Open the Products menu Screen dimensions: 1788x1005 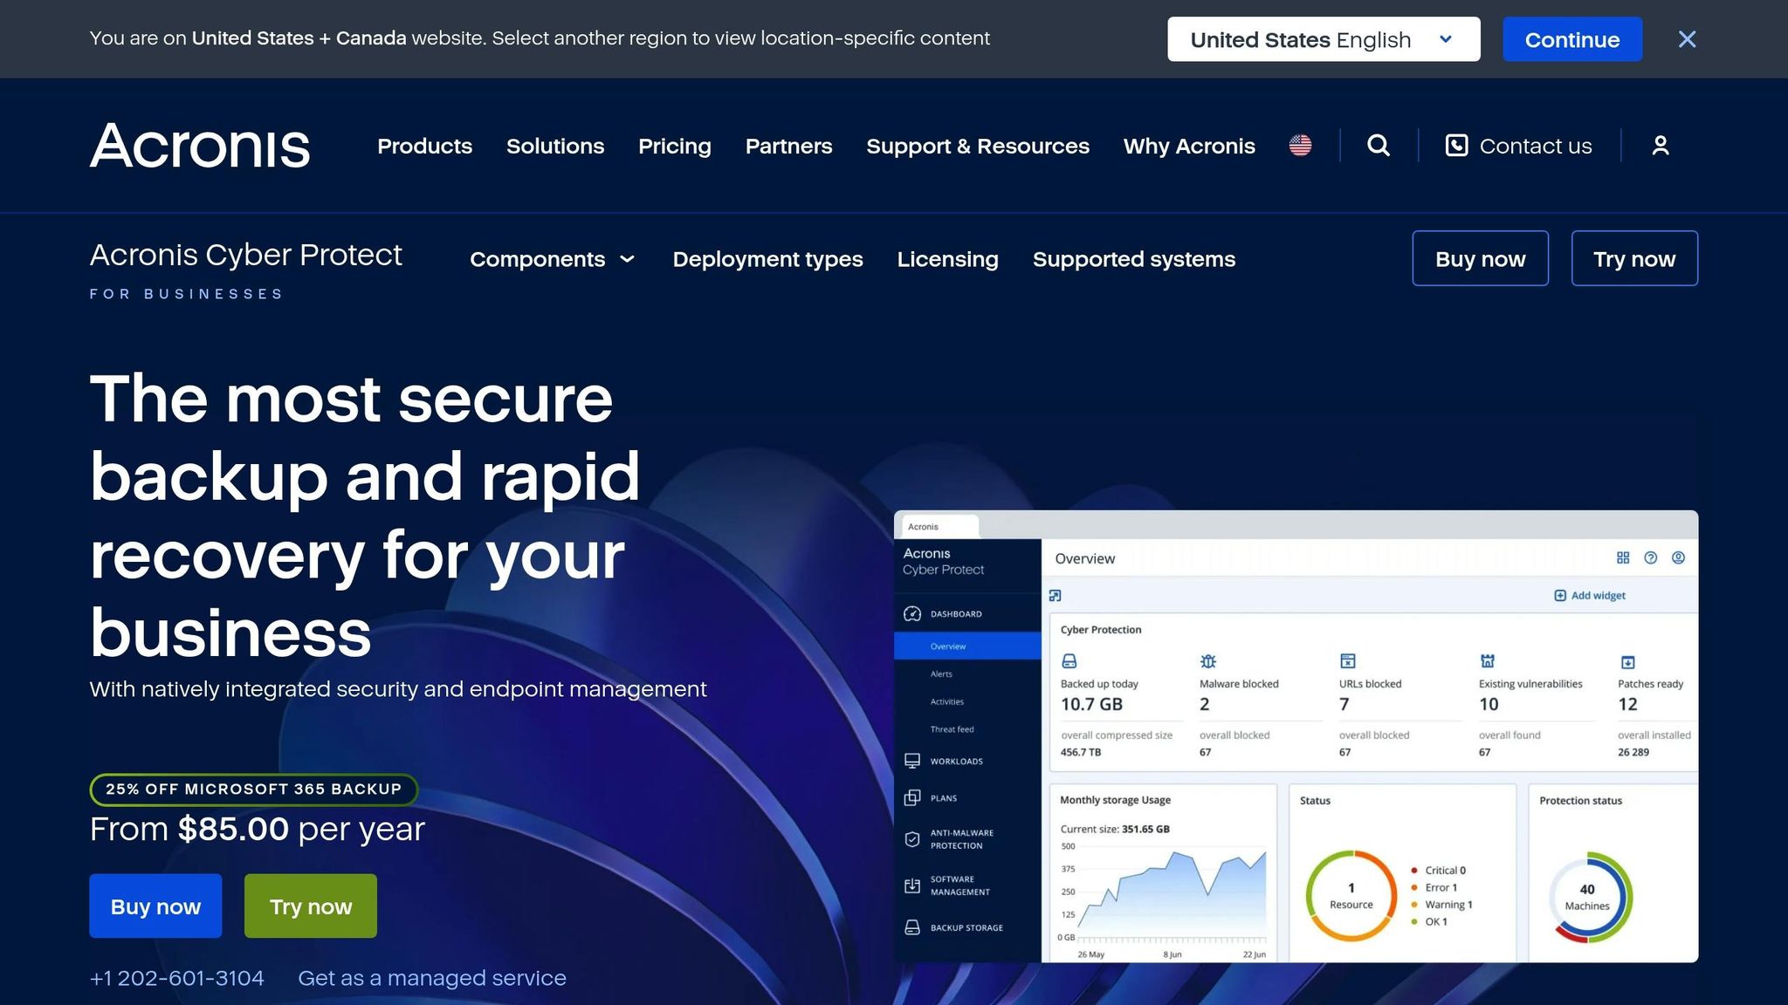point(424,146)
